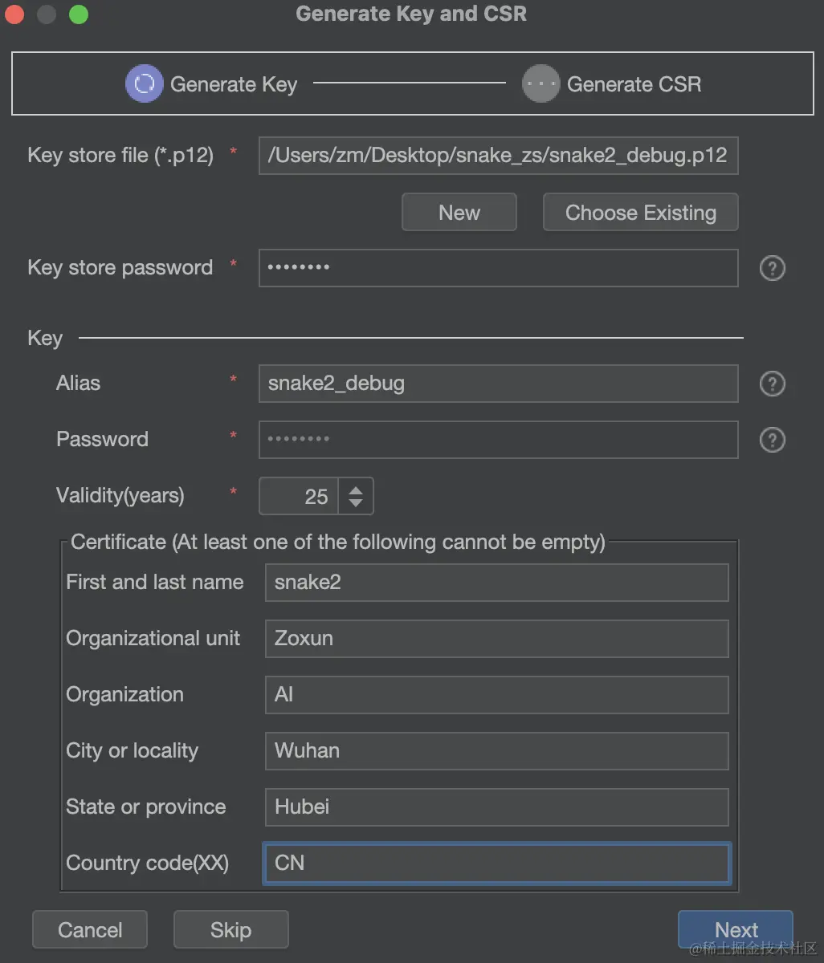The image size is (824, 963).
Task: Click the Next button
Action: (x=736, y=929)
